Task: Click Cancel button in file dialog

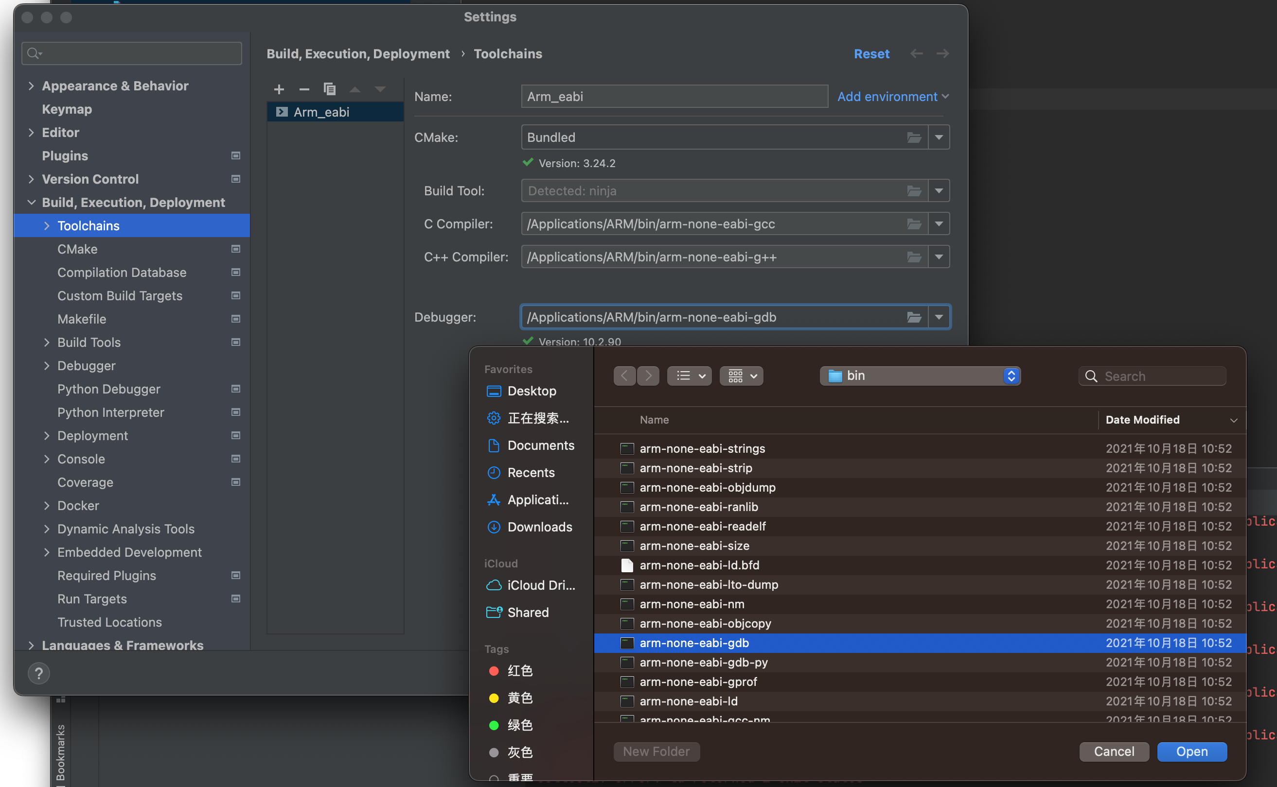Action: [1114, 752]
